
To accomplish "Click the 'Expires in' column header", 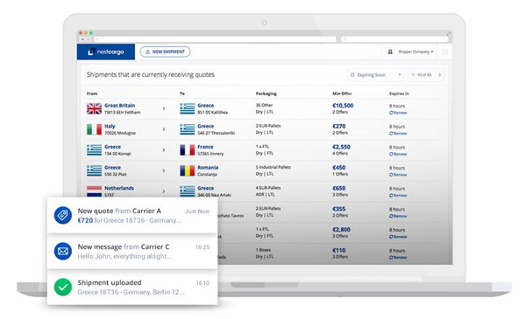I will [x=399, y=94].
